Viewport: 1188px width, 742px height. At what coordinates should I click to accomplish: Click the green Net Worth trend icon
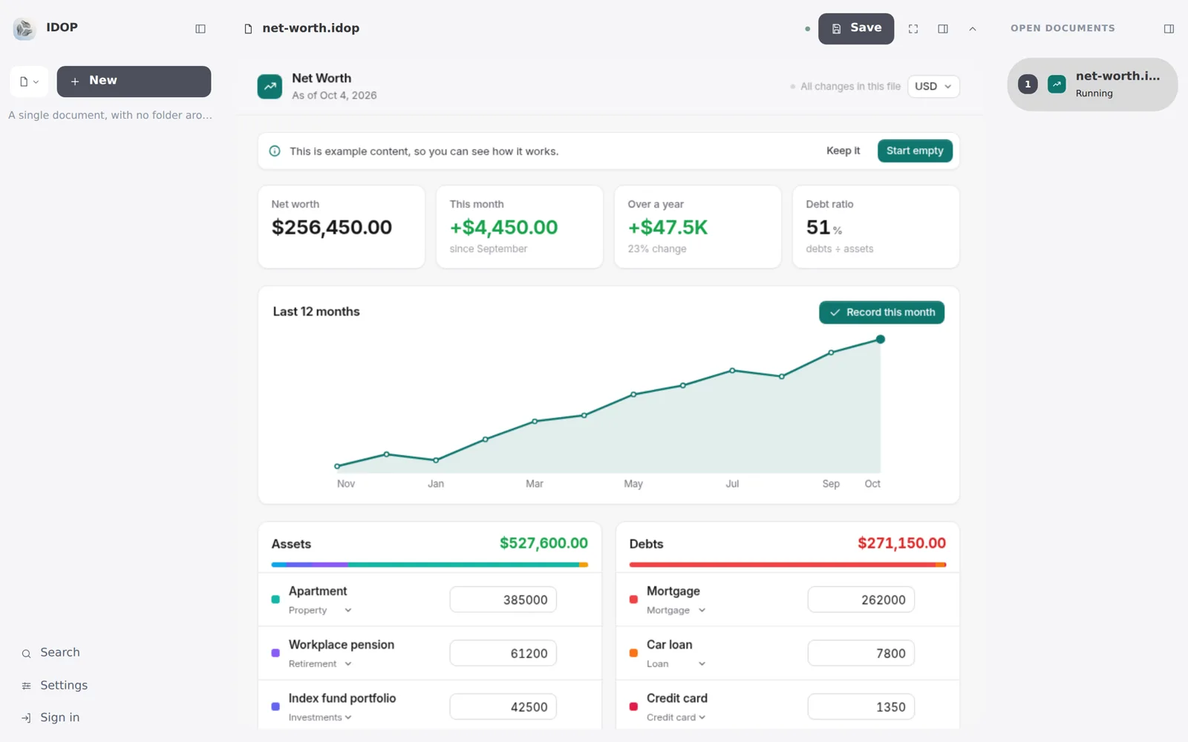click(x=270, y=87)
